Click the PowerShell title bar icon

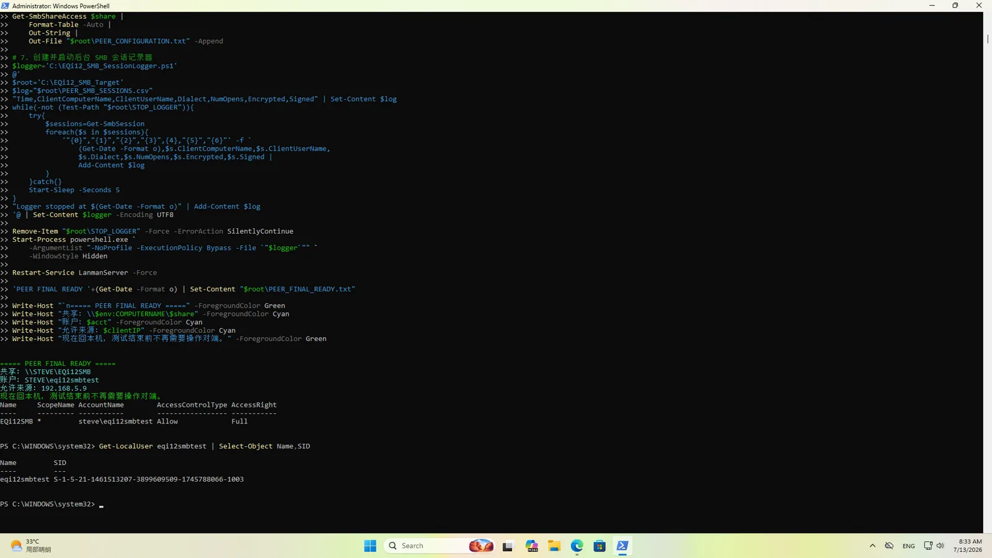6,6
